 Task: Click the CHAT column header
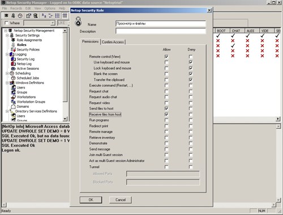(x=237, y=31)
